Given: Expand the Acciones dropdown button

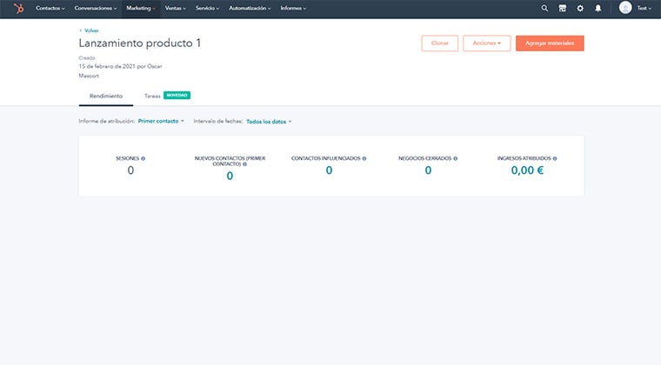Looking at the screenshot, I should [x=486, y=43].
